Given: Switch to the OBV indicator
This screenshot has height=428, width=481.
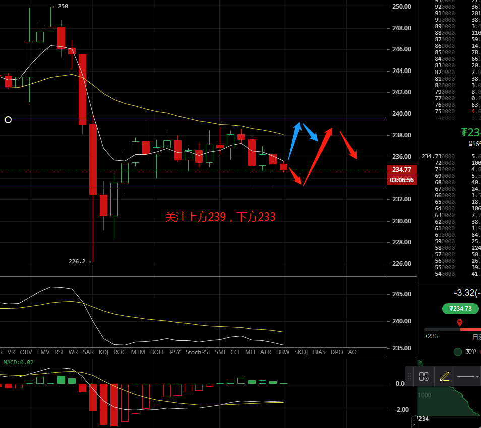Looking at the screenshot, I should [x=26, y=352].
